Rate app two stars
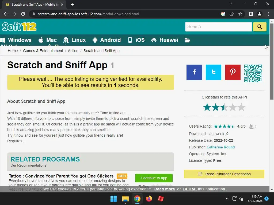The height and width of the screenshot is (205, 274). coord(216,107)
